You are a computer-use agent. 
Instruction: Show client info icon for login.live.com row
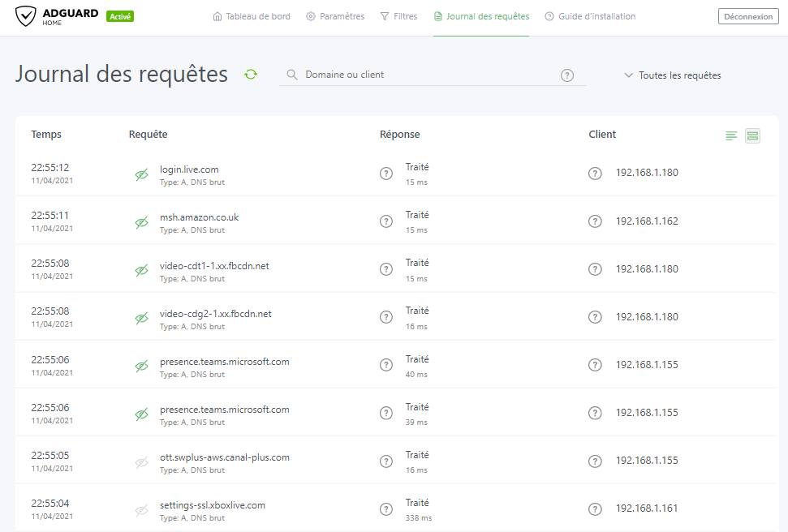pos(595,174)
